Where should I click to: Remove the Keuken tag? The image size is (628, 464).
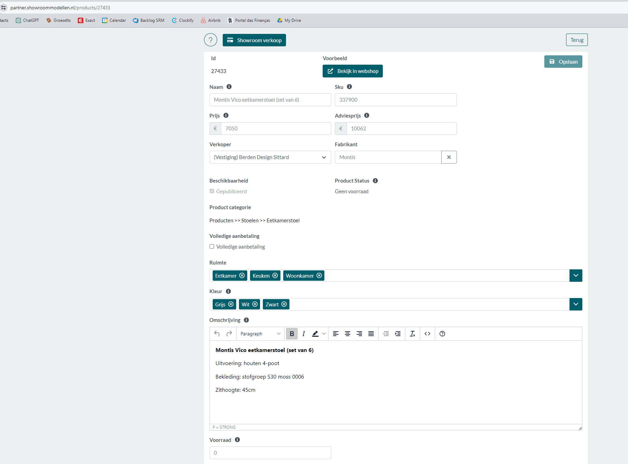(x=275, y=276)
